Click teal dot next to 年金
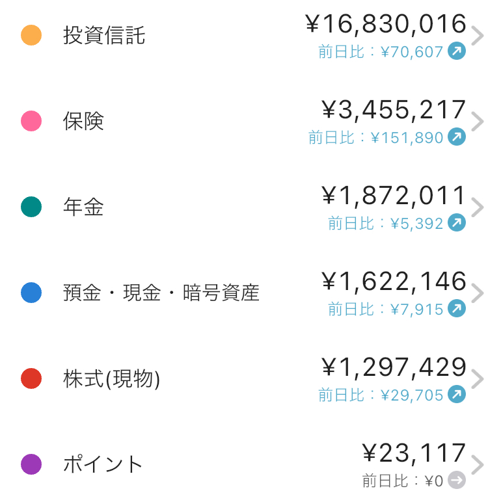488x502 pixels. (31, 207)
